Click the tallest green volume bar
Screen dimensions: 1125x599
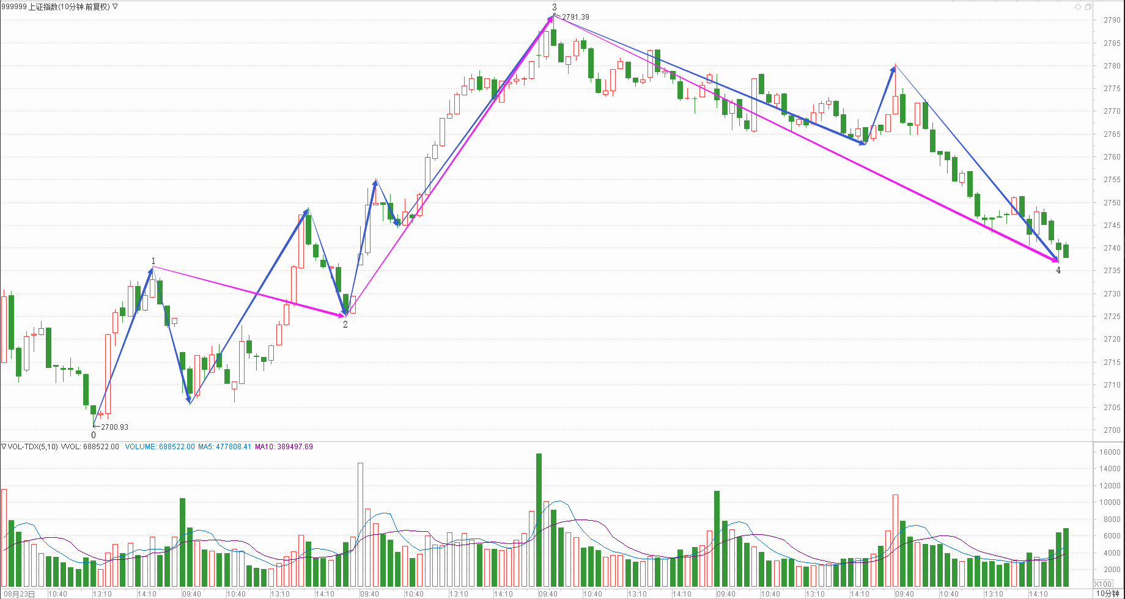(x=539, y=520)
